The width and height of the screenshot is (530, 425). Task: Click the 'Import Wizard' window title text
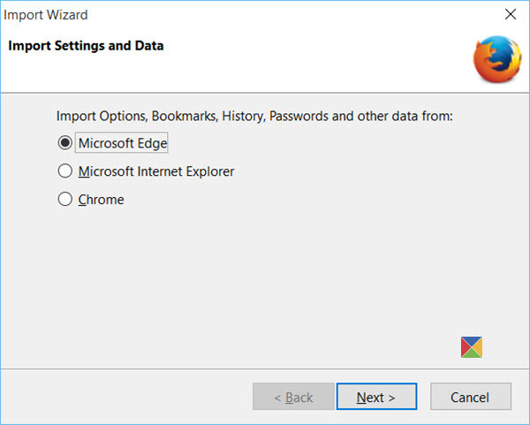pos(46,15)
